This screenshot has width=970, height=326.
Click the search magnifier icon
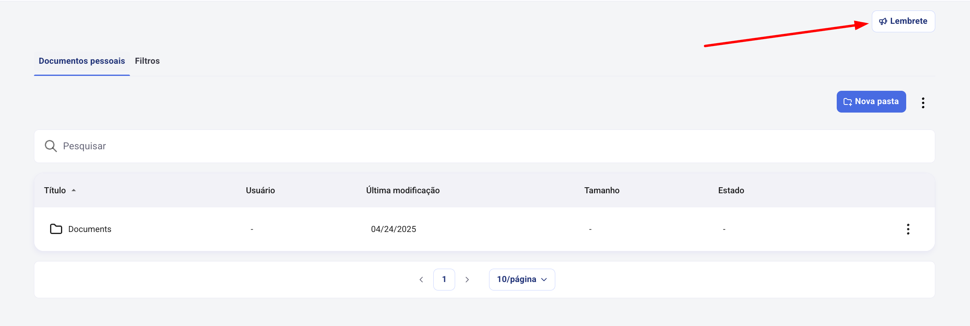[50, 146]
